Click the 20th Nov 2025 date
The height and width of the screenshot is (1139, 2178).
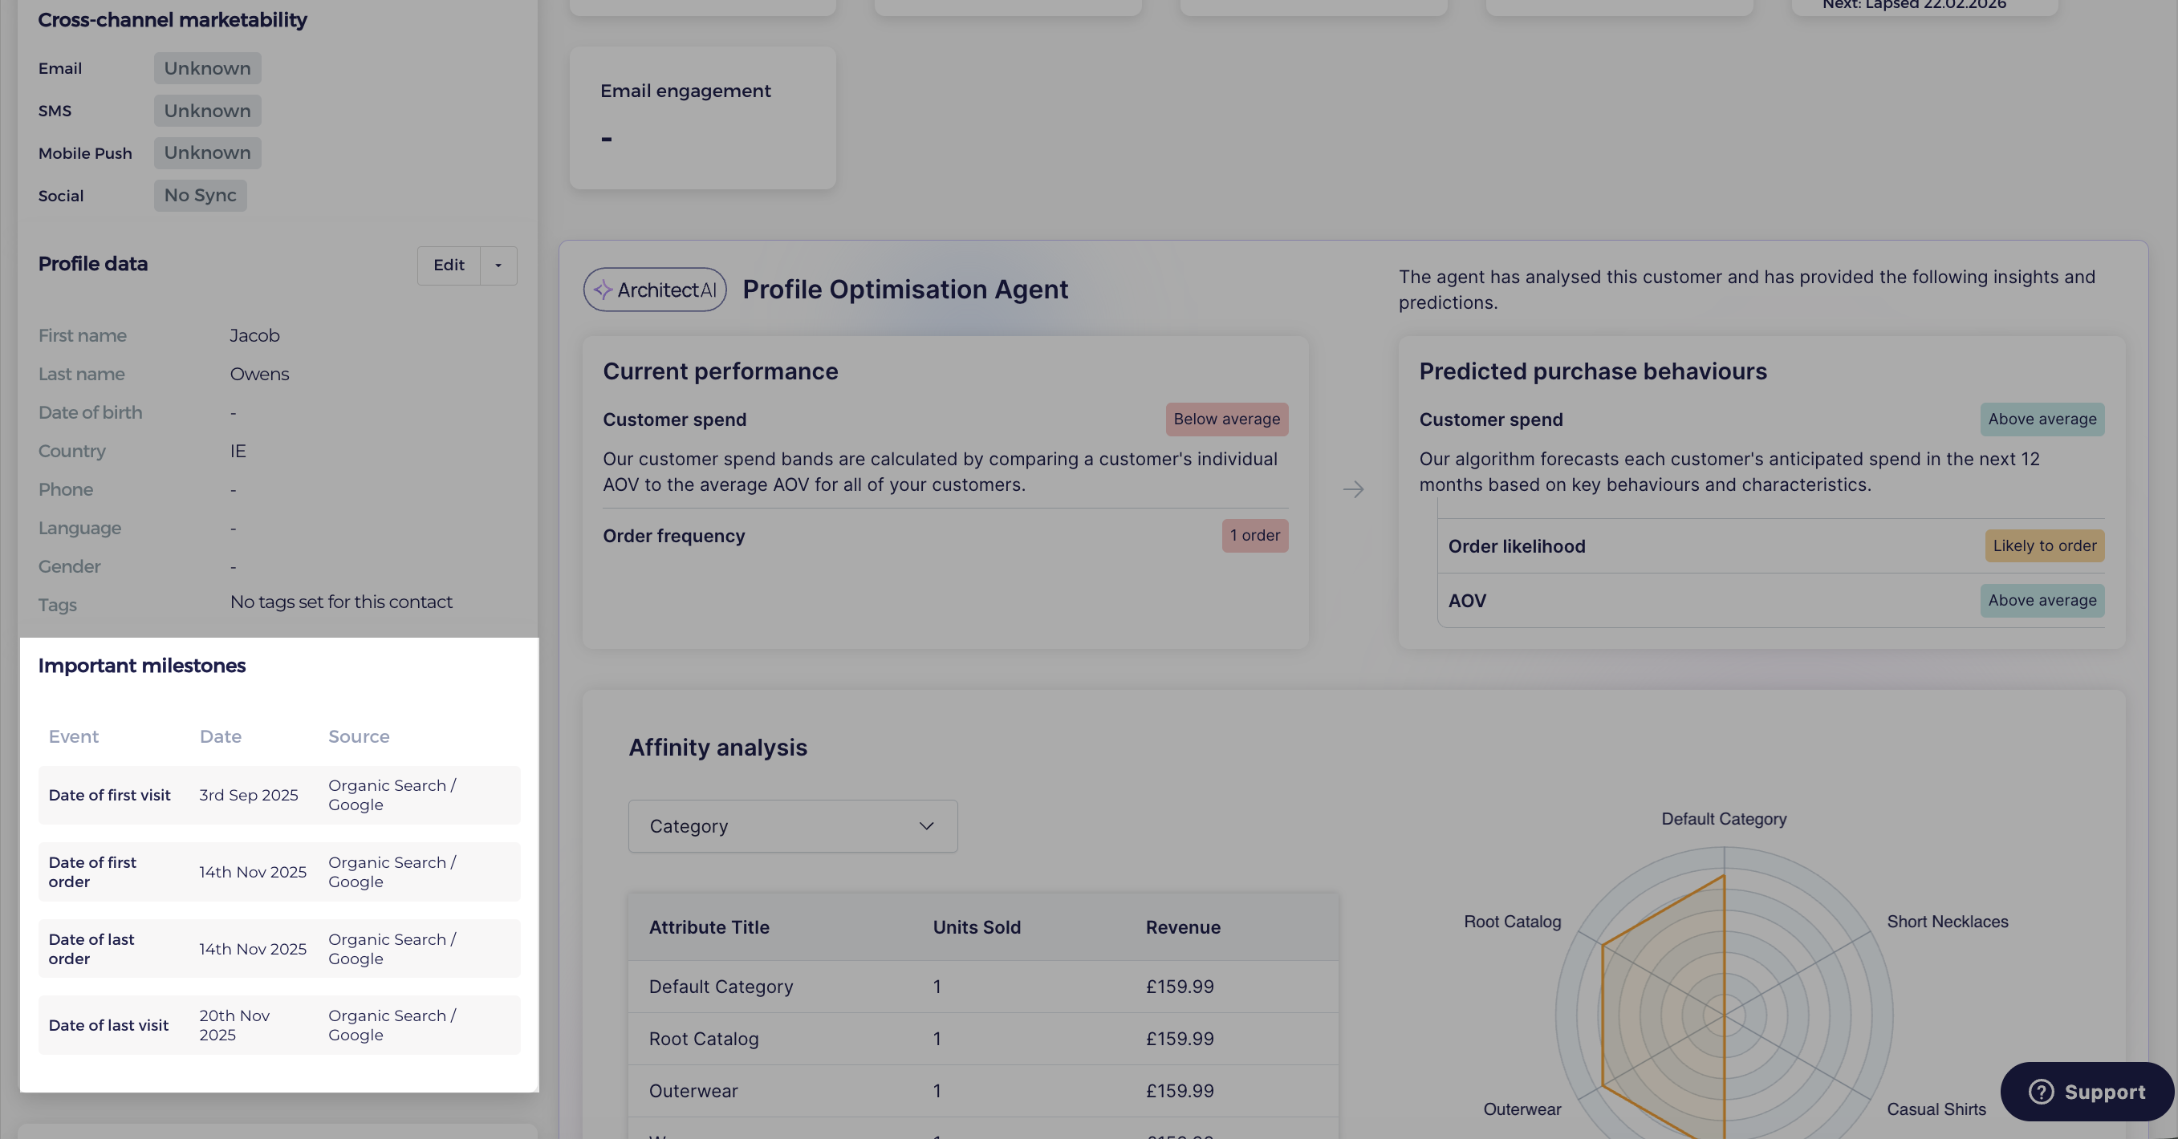click(x=235, y=1025)
